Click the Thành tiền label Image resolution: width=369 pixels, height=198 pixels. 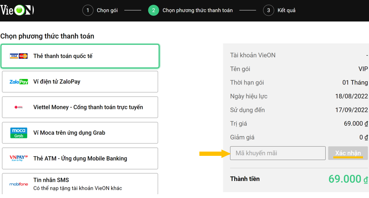coord(245,179)
